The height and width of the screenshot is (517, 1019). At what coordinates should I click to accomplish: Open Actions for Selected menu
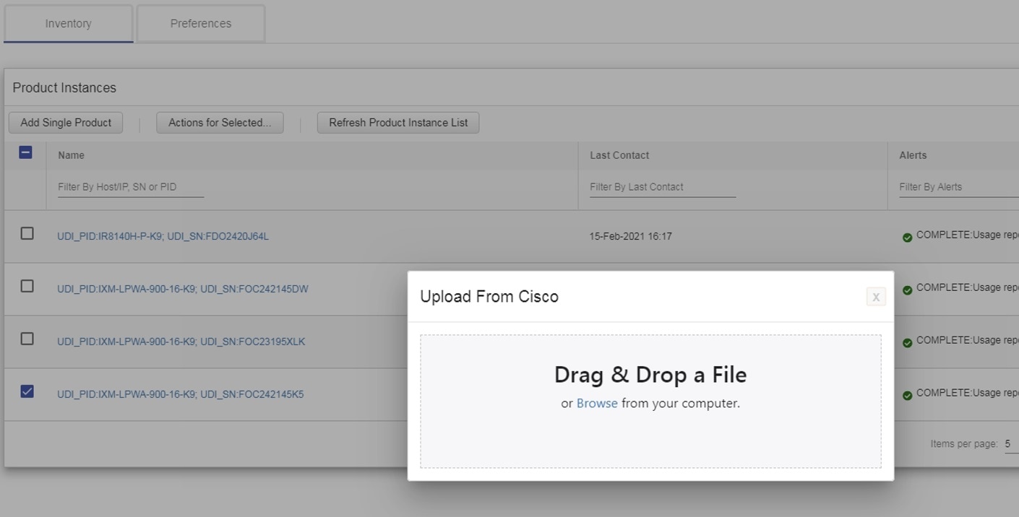(220, 123)
